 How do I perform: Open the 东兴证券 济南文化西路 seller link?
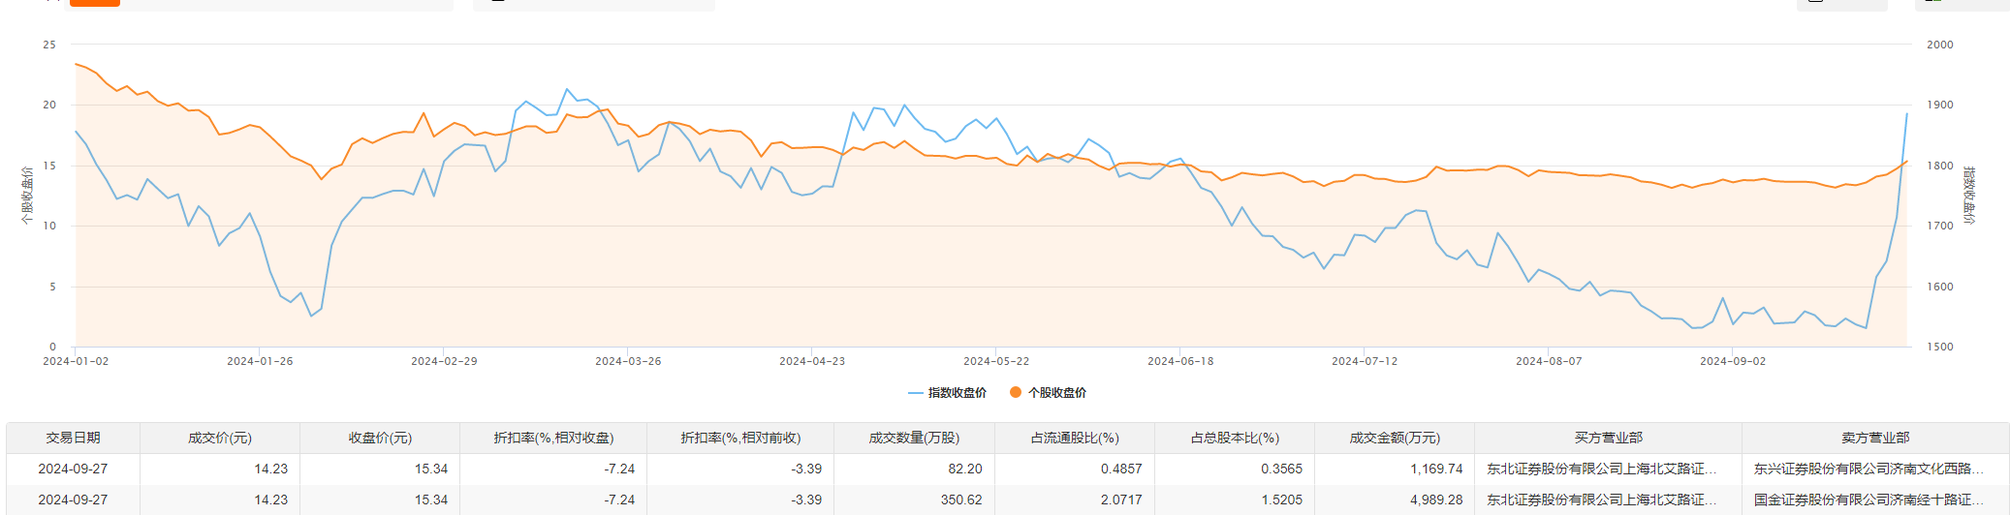tap(1868, 469)
